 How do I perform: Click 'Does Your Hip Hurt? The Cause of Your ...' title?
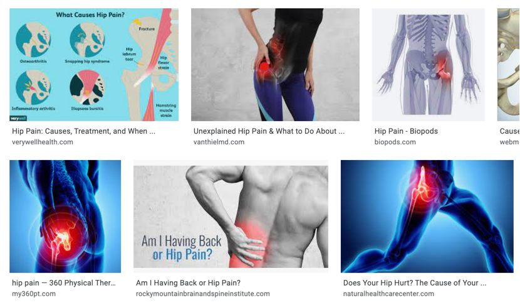415,283
